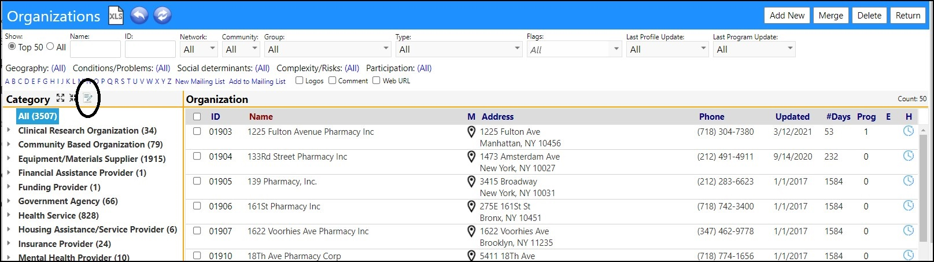Image resolution: width=934 pixels, height=262 pixels.
Task: Open the Add to Mailing List link
Action: click(x=257, y=82)
